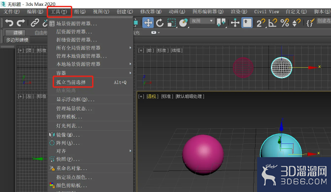Open the 修改器(M) menu
The width and height of the screenshot is (331, 192).
coord(151,12)
